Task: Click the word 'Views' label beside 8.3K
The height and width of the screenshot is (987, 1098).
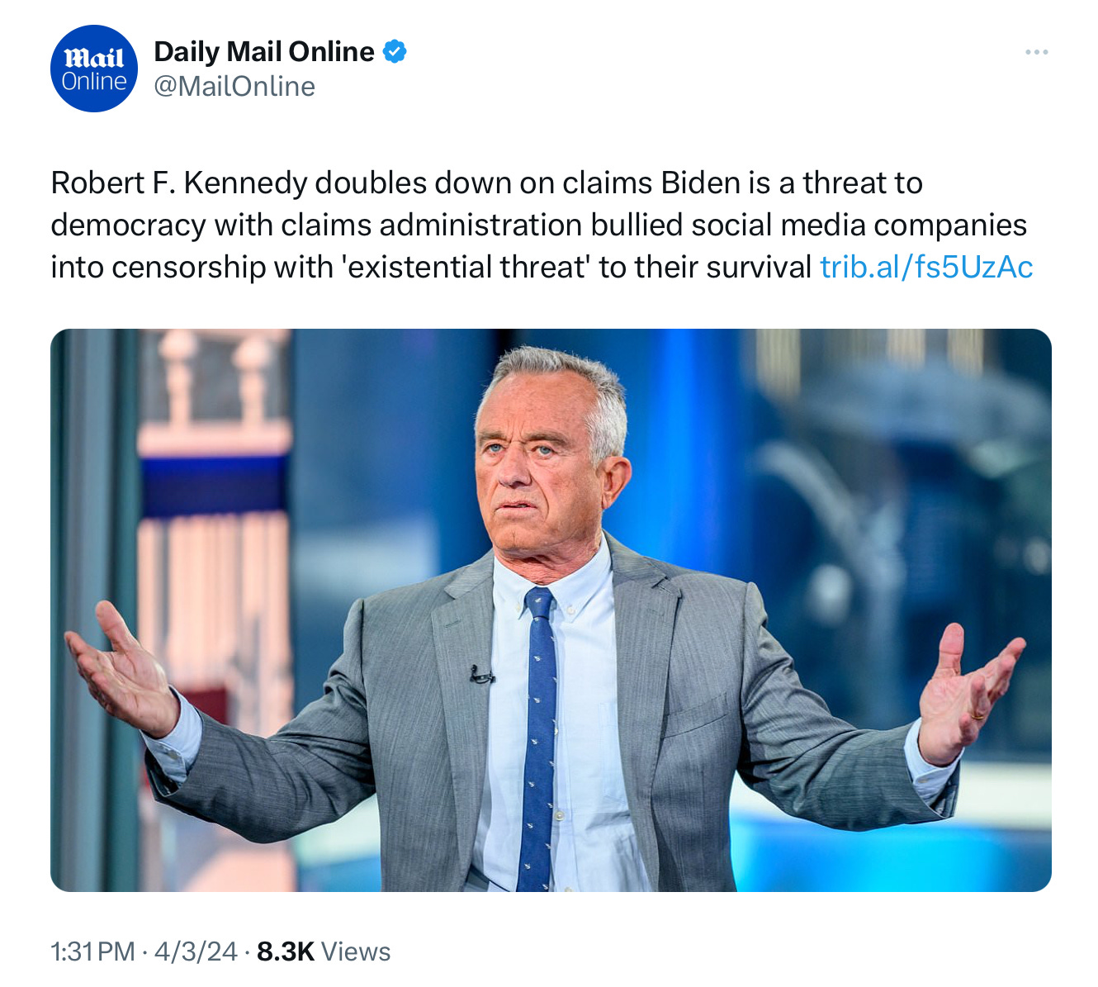Action: pos(356,951)
